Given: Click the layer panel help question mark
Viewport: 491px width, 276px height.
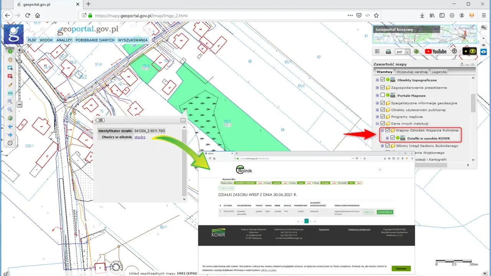Looking at the screenshot, I should [462, 64].
